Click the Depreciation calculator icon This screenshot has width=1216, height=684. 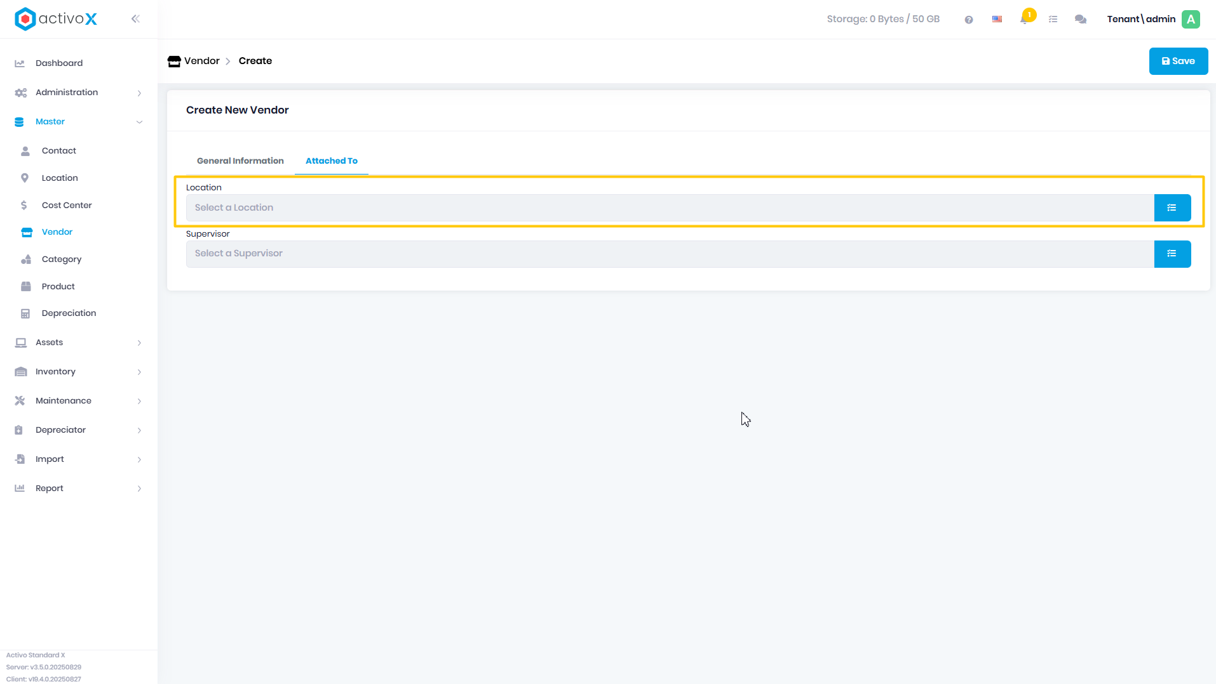point(25,313)
